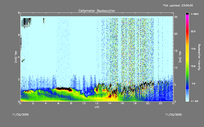
Task: Click the '6:' UTC tick label
Action: [x=59, y=103]
